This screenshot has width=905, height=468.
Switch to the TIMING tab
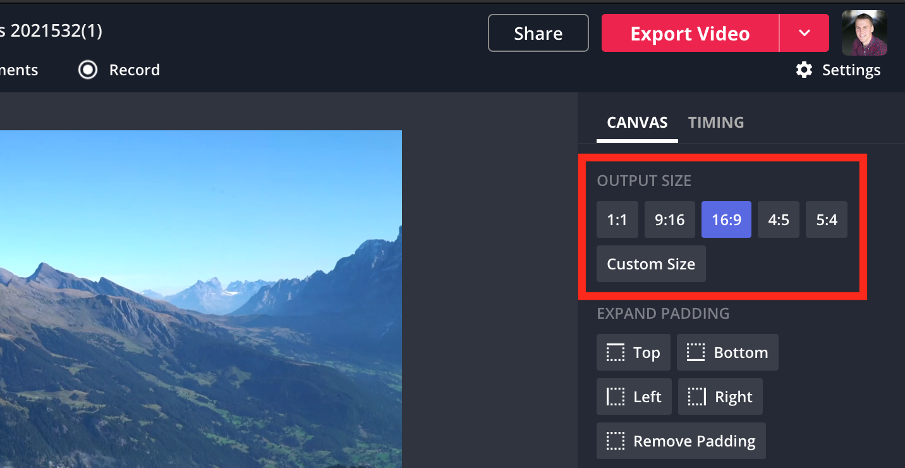click(715, 123)
